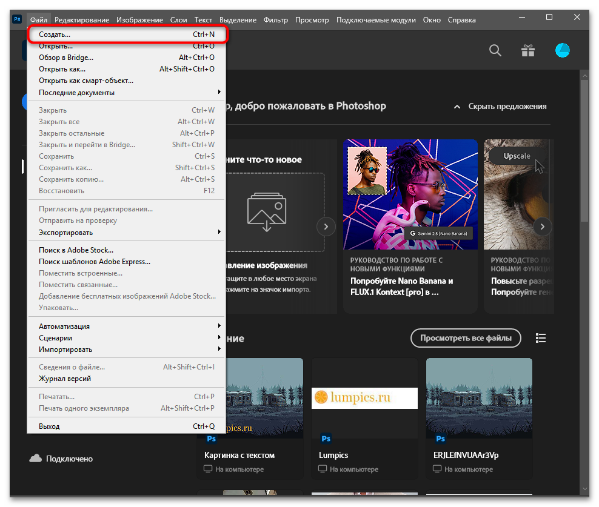Click the search magnifier icon
The width and height of the screenshot is (599, 507).
[x=495, y=50]
